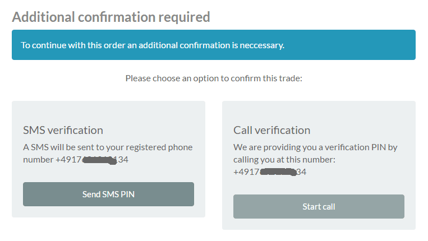
Task: Click the word "trade:" in the instruction line
Action: click(291, 78)
